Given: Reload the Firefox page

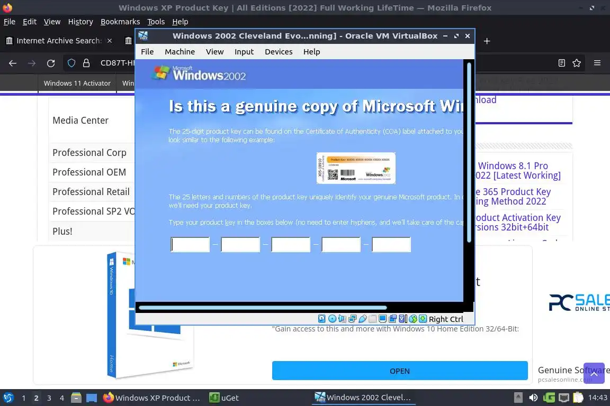Looking at the screenshot, I should tap(51, 63).
